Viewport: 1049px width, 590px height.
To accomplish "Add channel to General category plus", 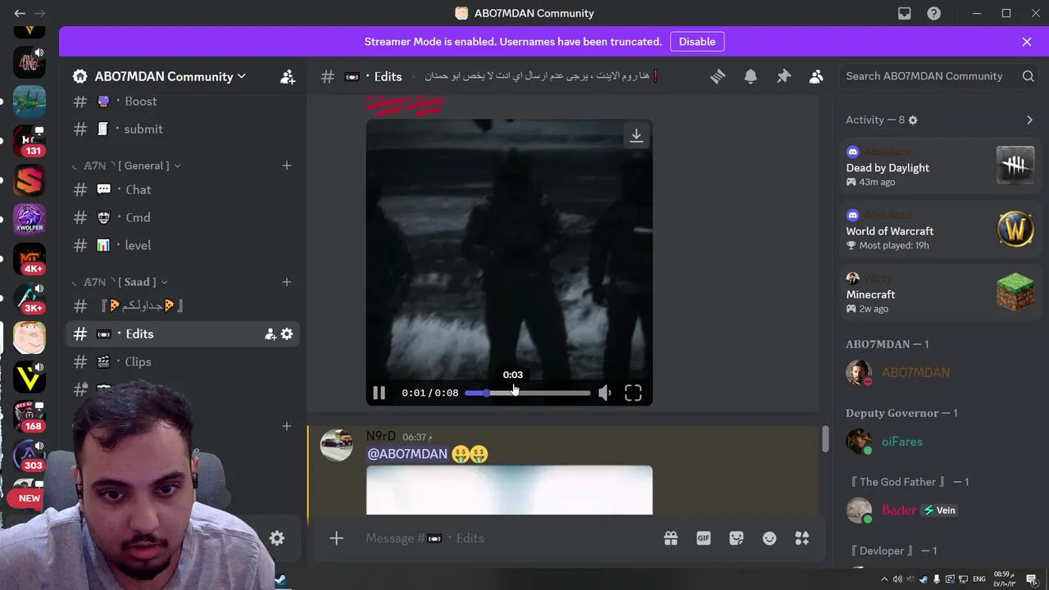I will pyautogui.click(x=287, y=166).
